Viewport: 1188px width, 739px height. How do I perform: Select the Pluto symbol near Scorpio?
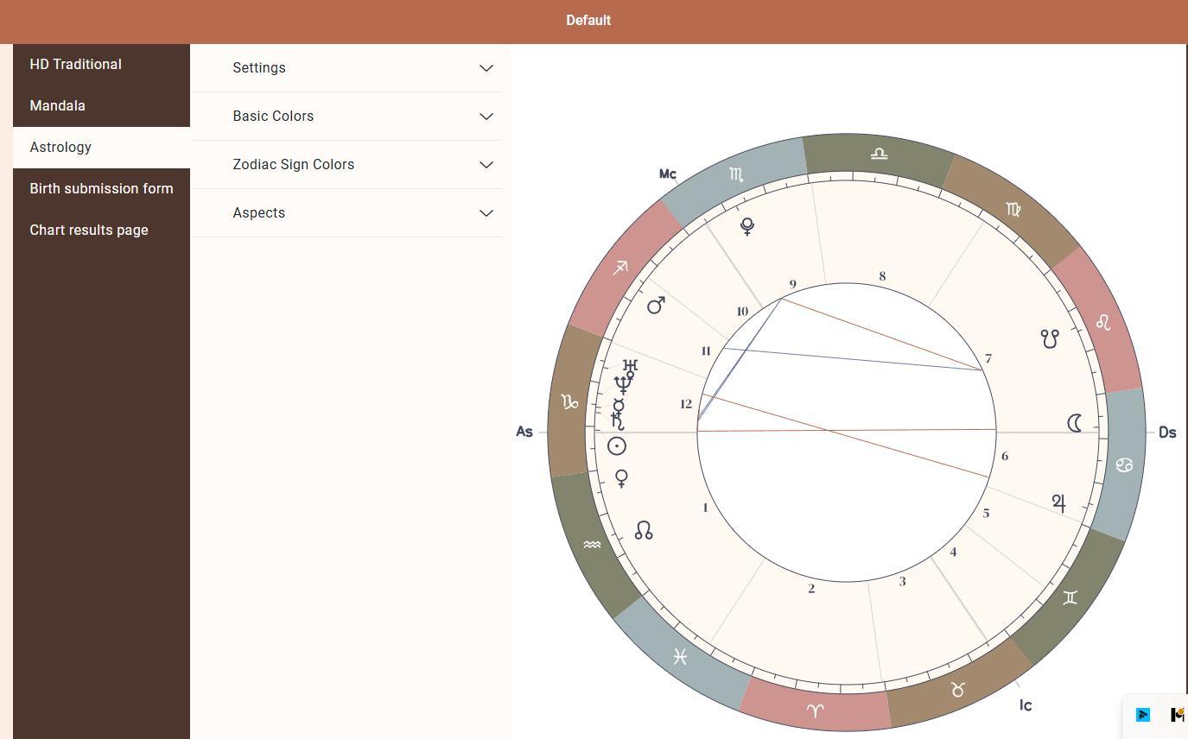click(x=747, y=226)
